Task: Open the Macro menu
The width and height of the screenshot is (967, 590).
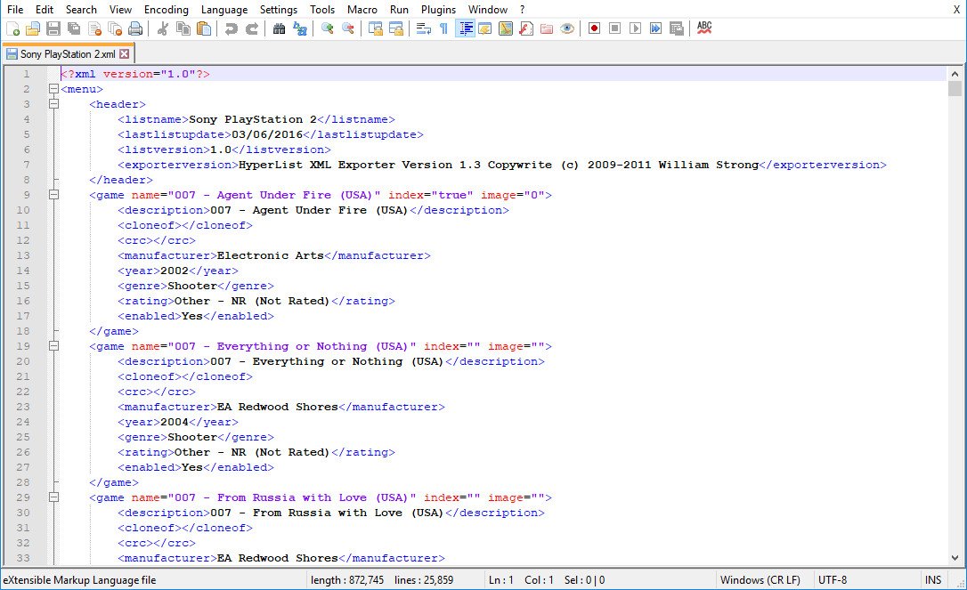Action: (362, 9)
